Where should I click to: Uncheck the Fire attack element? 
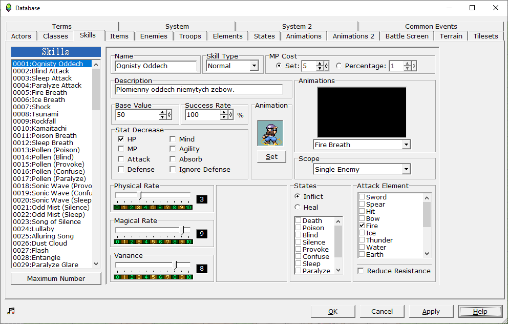click(362, 226)
